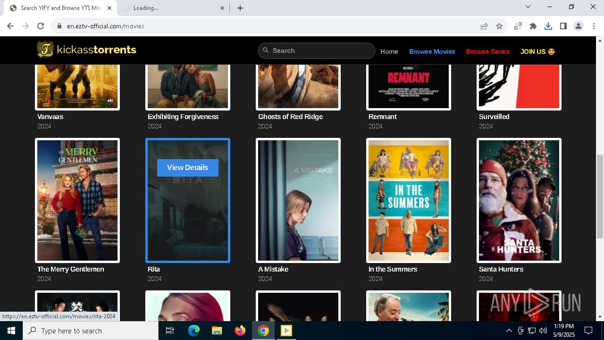Open the Chrome downloads icon
Screen dimensions: 604x340
548,26
